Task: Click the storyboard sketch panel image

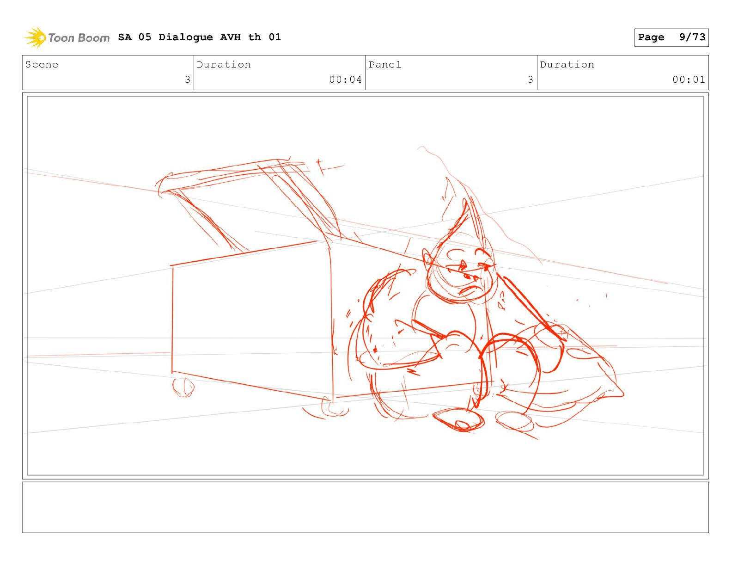Action: 365,286
